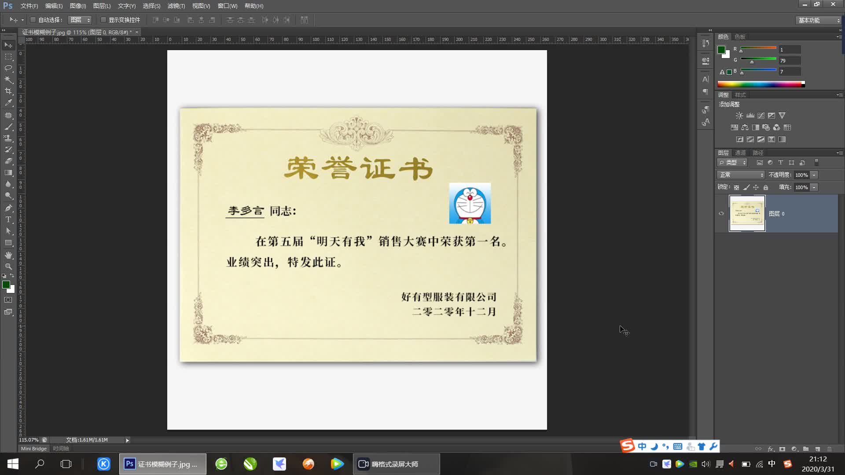The image size is (845, 475).
Task: Select the Lasso tool
Action: 8,68
